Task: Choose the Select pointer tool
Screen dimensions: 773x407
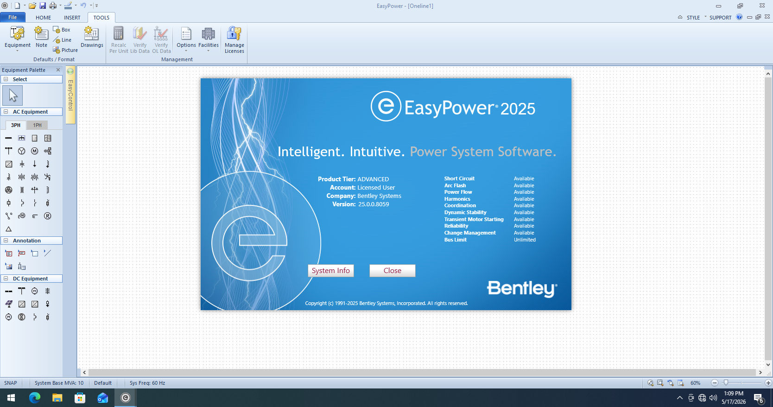Action: click(13, 95)
